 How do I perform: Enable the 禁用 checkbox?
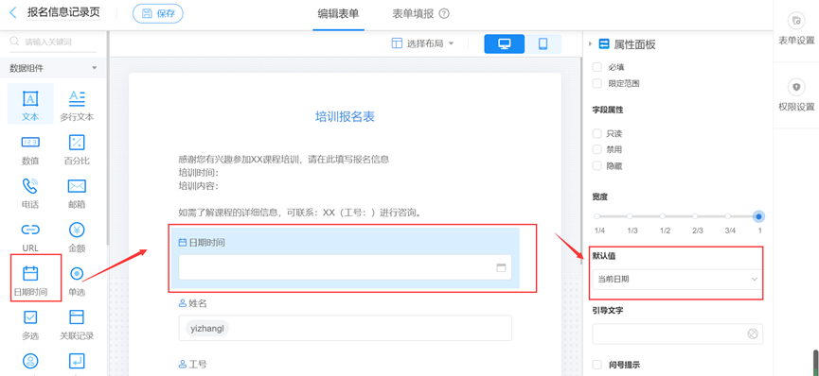click(597, 149)
